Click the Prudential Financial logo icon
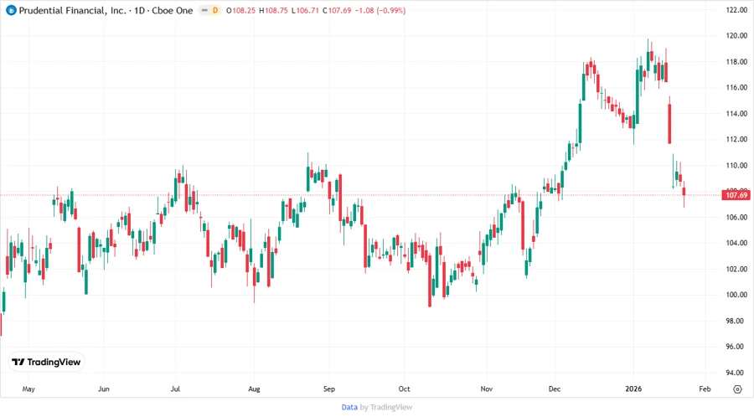754x417 pixels. (11, 10)
